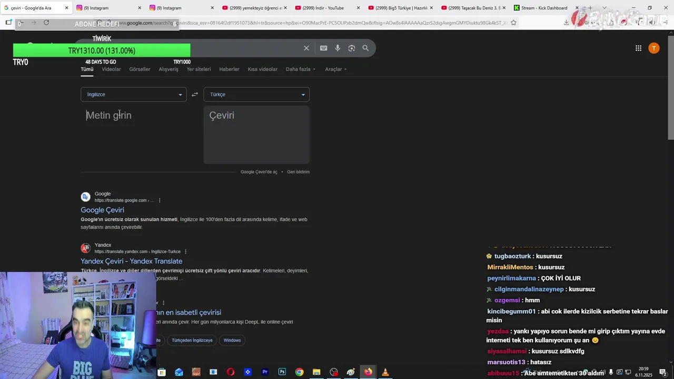Image resolution: width=674 pixels, height=379 pixels.
Task: Switch to the 'Big5 Türkiye' browser tab
Action: pos(400,8)
